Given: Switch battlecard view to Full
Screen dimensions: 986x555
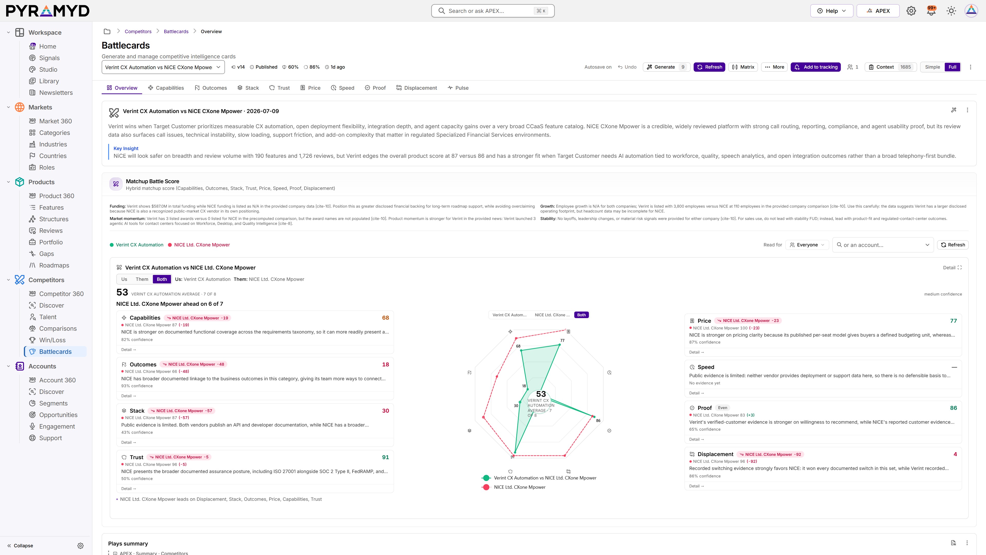Looking at the screenshot, I should tap(952, 67).
